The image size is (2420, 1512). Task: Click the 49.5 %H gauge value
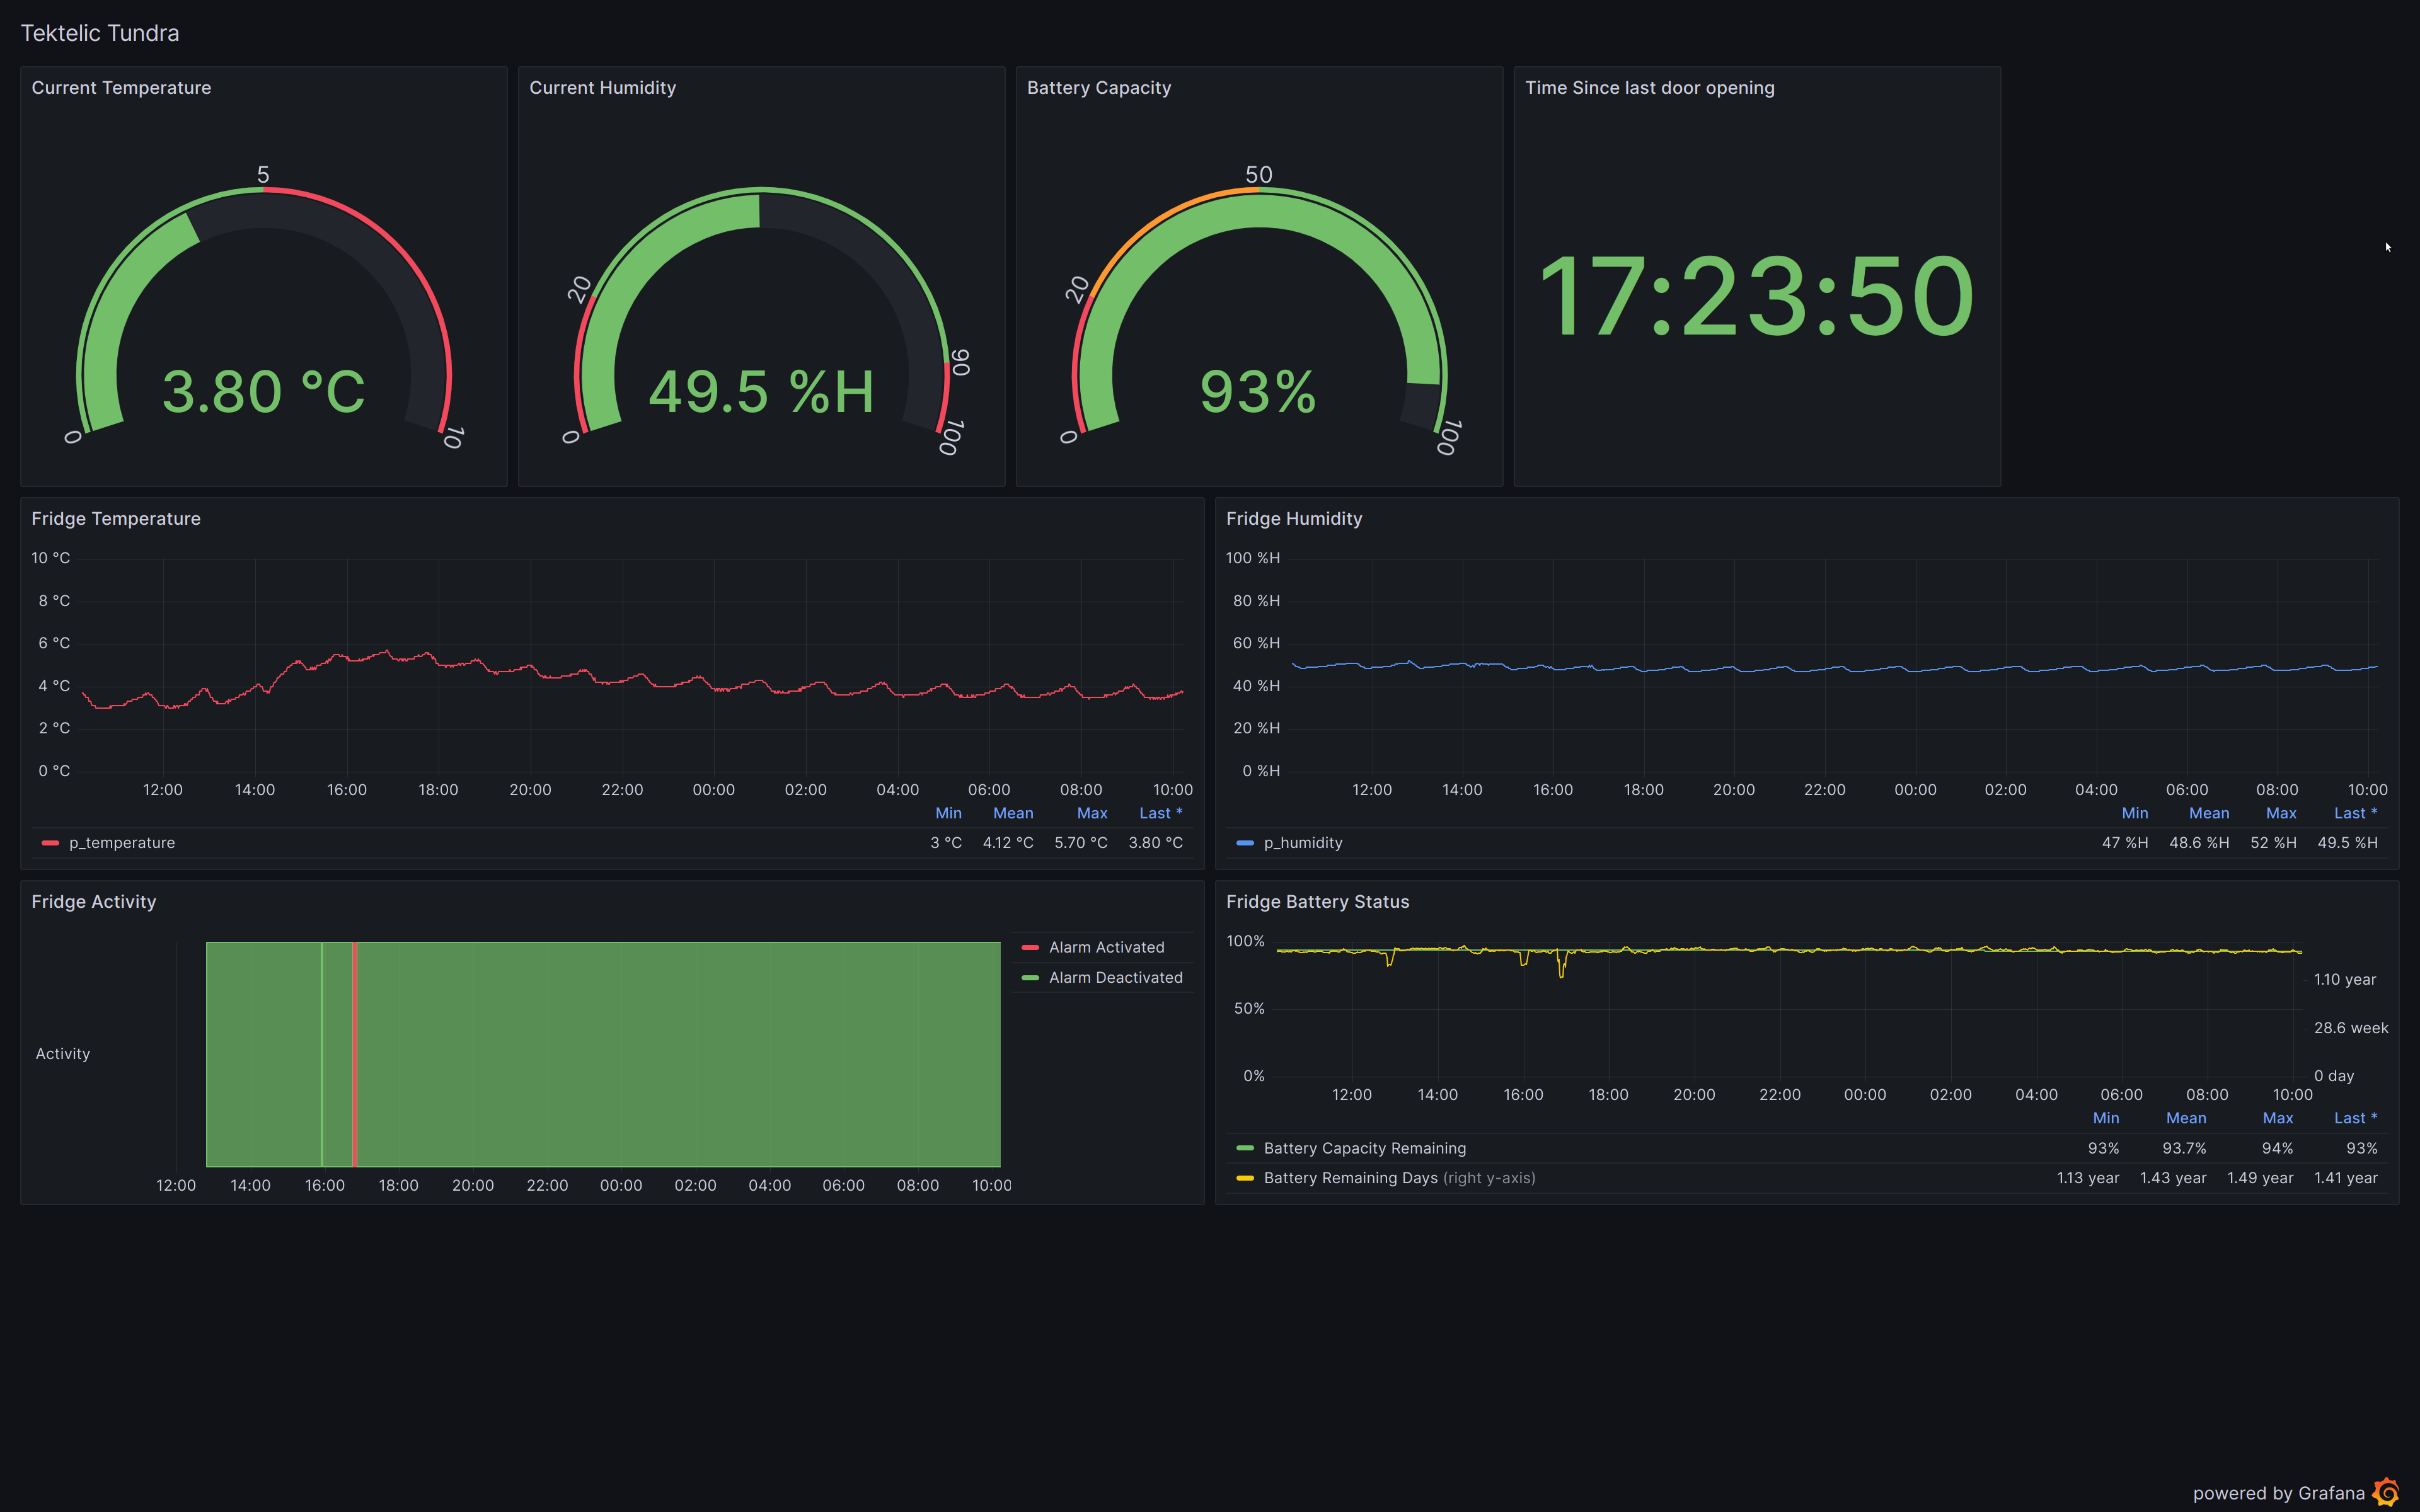coord(761,392)
